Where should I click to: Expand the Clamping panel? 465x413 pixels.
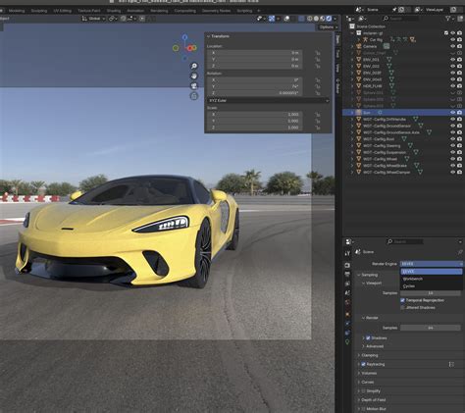tap(368, 355)
